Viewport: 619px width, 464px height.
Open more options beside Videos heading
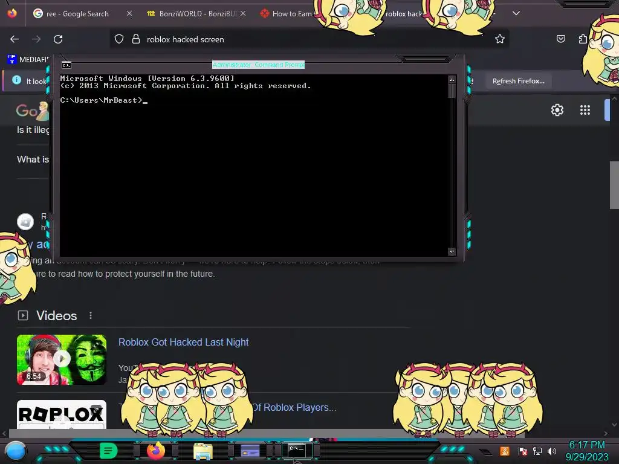pos(91,315)
